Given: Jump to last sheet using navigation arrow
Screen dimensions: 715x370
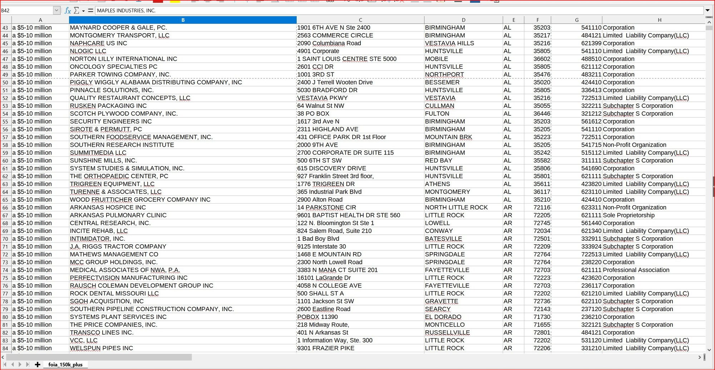Looking at the screenshot, I should pyautogui.click(x=28, y=364).
